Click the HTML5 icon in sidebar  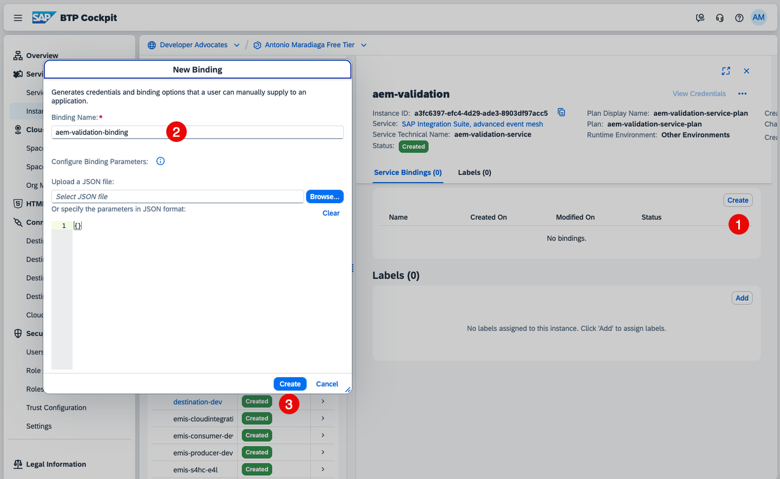(18, 204)
